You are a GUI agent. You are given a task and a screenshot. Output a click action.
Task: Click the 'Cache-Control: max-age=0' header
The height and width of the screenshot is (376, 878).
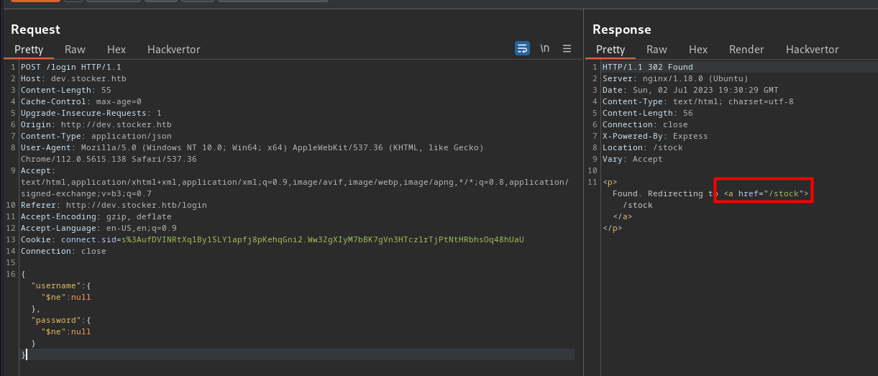[x=81, y=101]
